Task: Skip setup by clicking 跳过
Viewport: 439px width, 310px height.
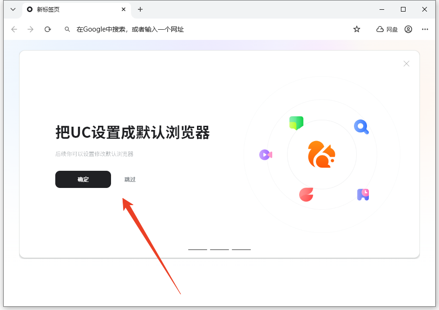Action: point(130,179)
